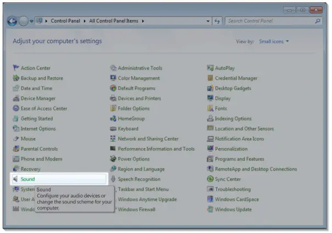Click the Speech Recognition microphone icon
The image size is (332, 233).
point(113,179)
